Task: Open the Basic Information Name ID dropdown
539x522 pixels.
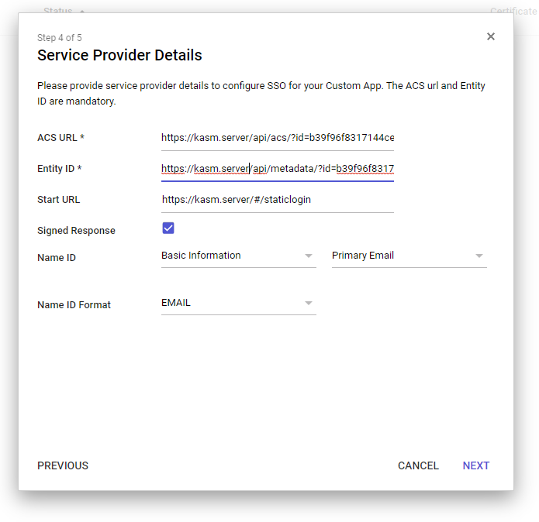Action: 233,256
